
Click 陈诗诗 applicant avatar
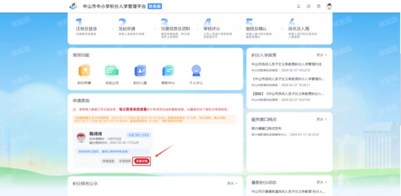(81, 137)
